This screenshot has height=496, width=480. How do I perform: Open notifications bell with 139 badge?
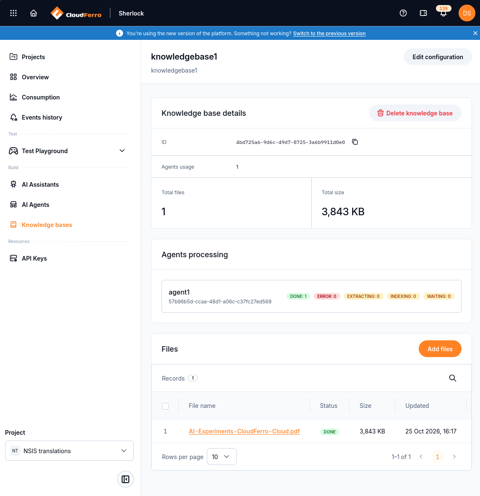tap(443, 12)
